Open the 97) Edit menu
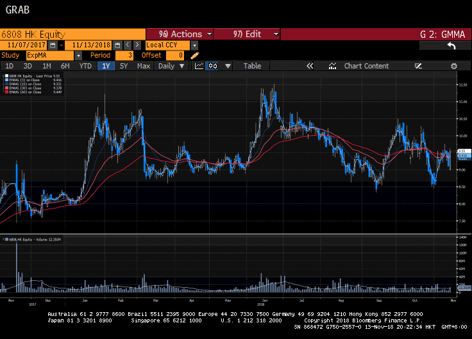Image resolution: width=472 pixels, height=339 pixels. point(246,34)
